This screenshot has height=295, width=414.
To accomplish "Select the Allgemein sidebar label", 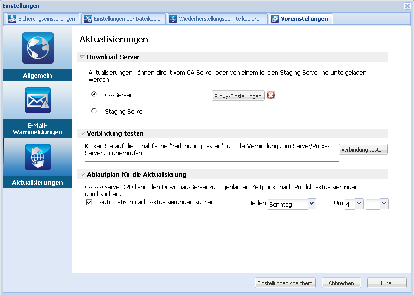I will click(x=38, y=75).
